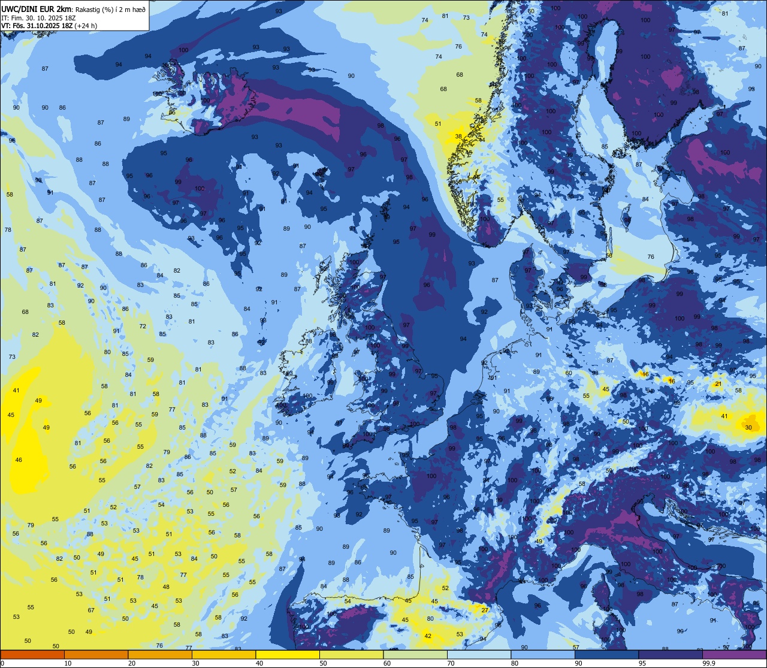Select the pale green 60–70 legend swatch
The image size is (767, 668).
[x=415, y=654]
